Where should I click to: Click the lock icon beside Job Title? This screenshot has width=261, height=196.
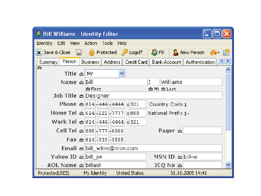point(81,96)
